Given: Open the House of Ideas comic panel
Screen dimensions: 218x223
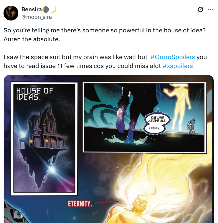Looking at the screenshot, I should tap(44, 138).
